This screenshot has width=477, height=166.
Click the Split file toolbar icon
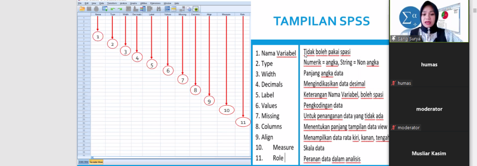tap(182, 9)
